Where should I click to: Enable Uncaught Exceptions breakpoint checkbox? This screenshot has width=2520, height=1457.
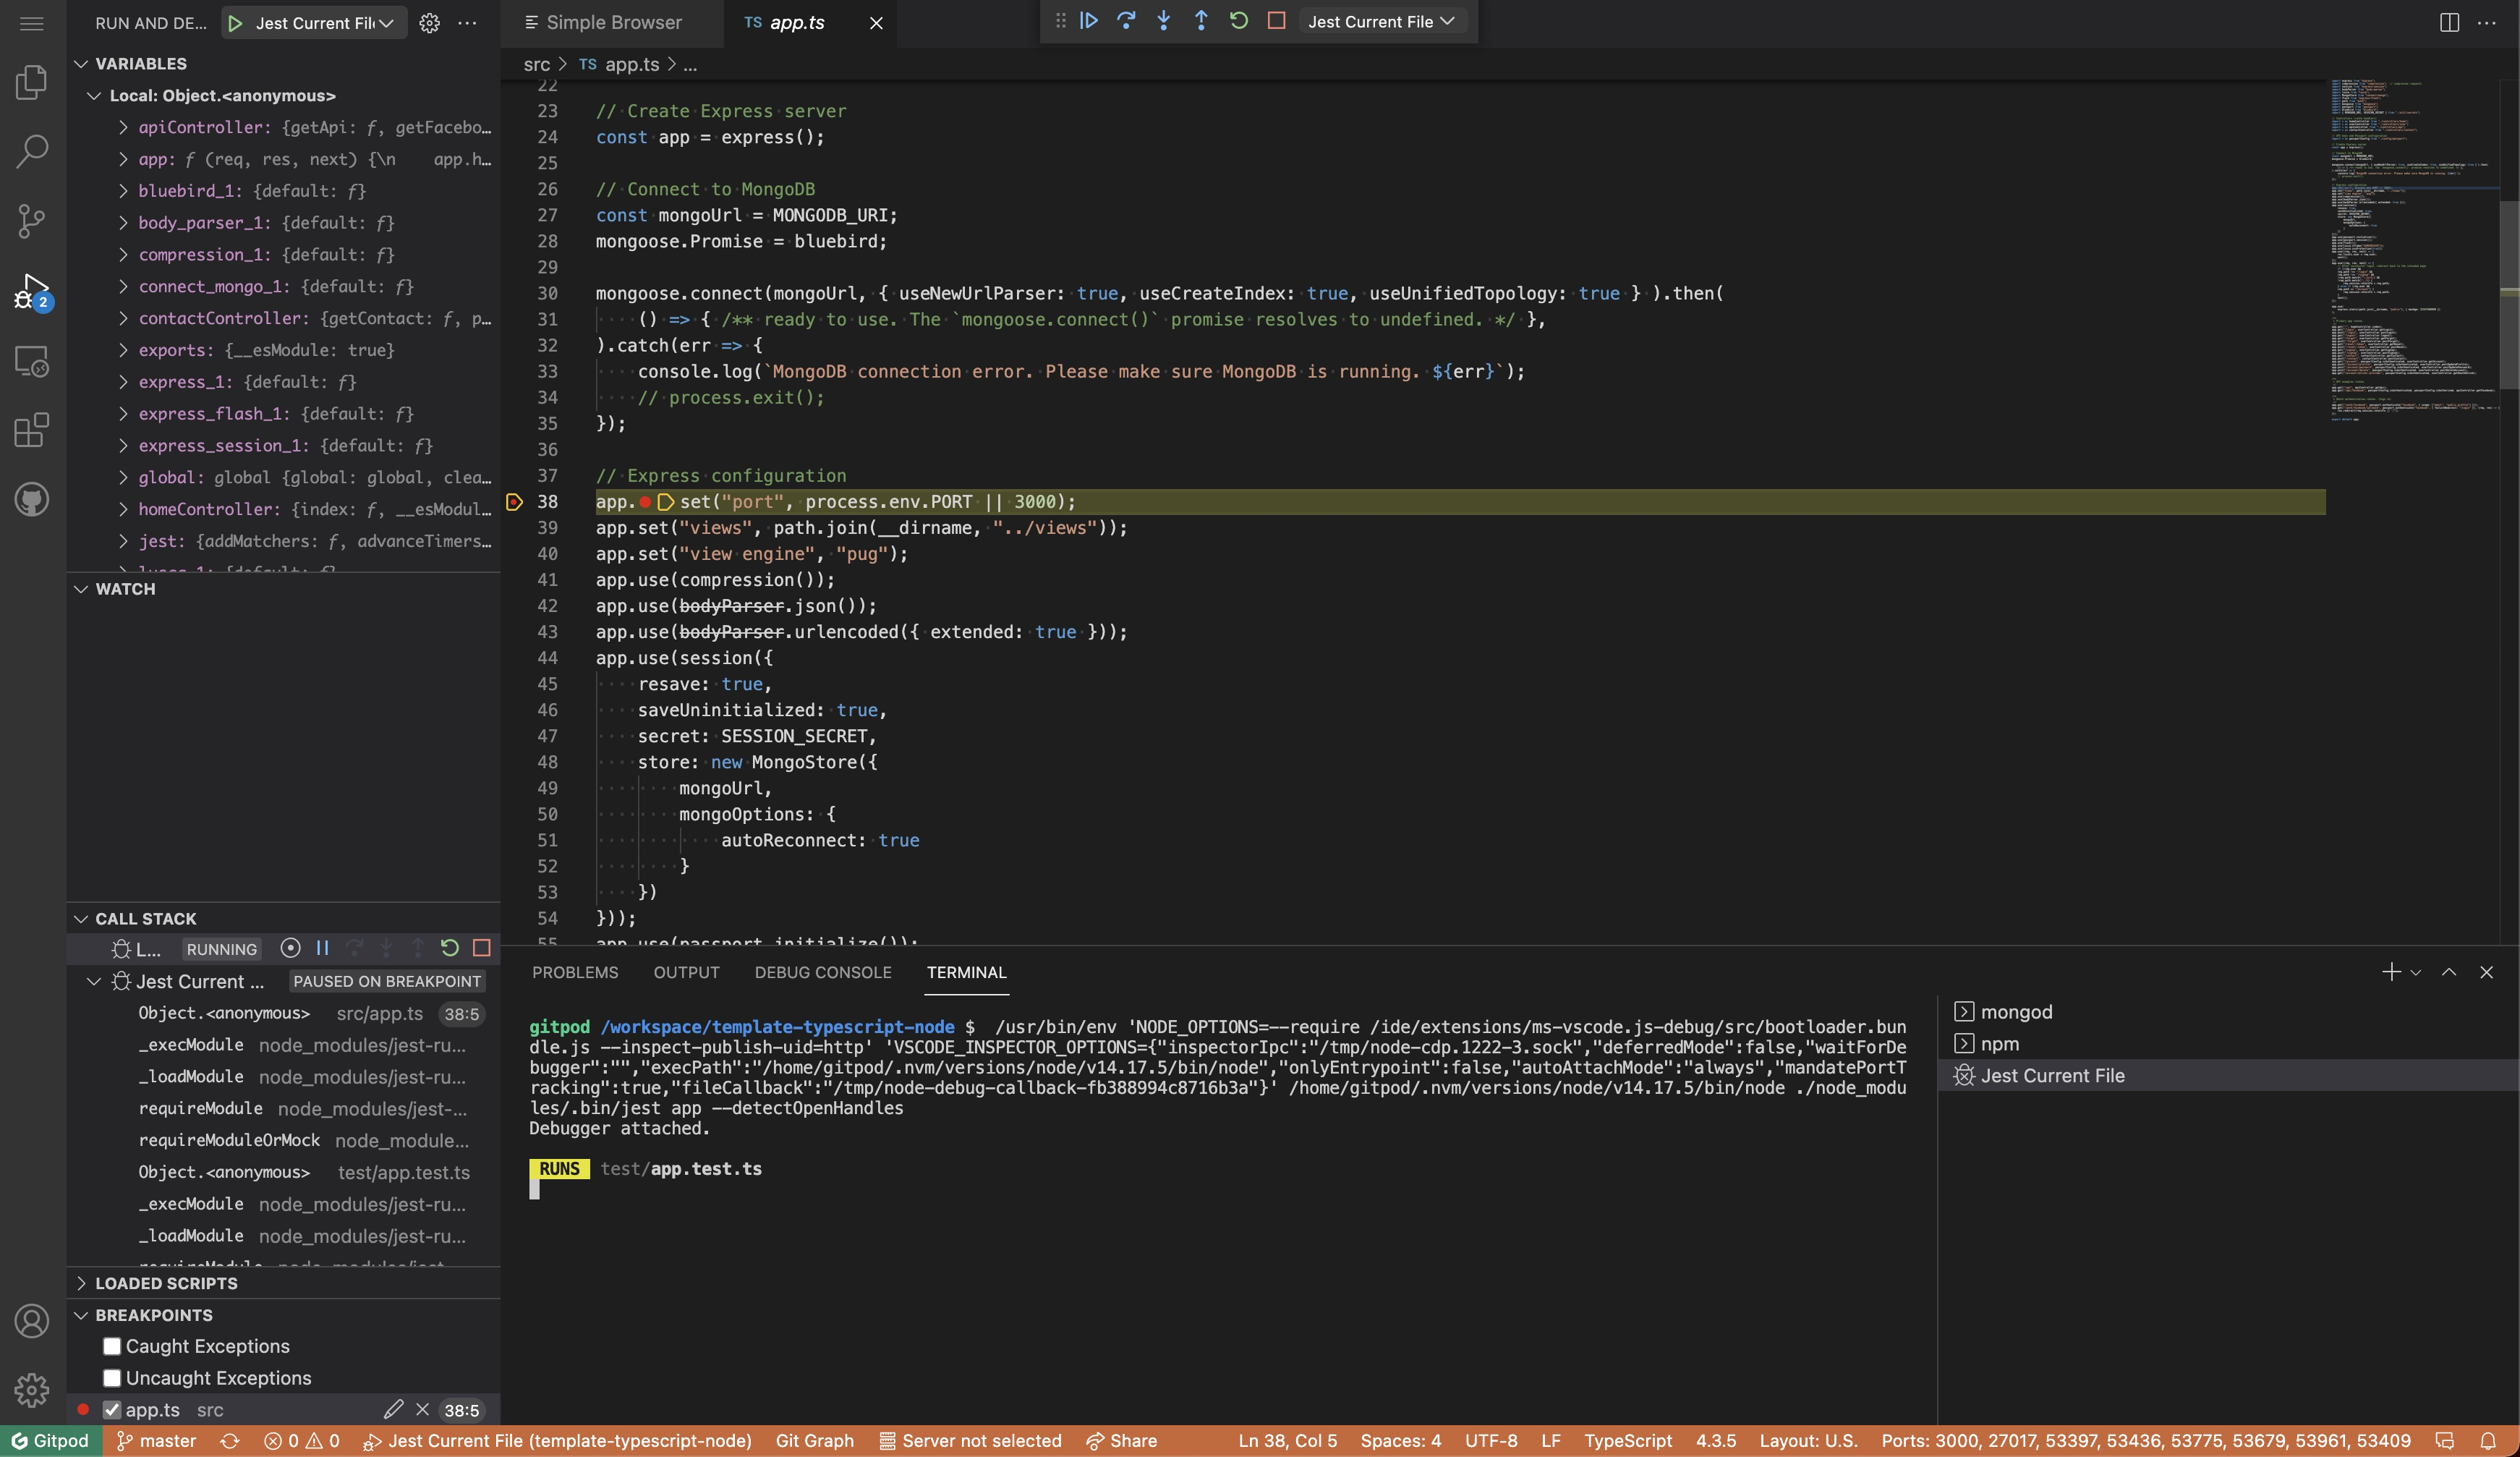[112, 1378]
